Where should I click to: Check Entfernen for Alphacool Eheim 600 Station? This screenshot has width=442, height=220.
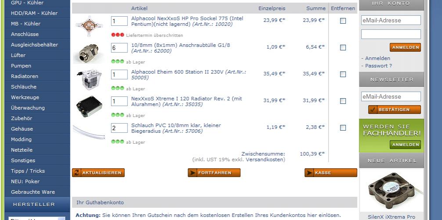(x=343, y=74)
